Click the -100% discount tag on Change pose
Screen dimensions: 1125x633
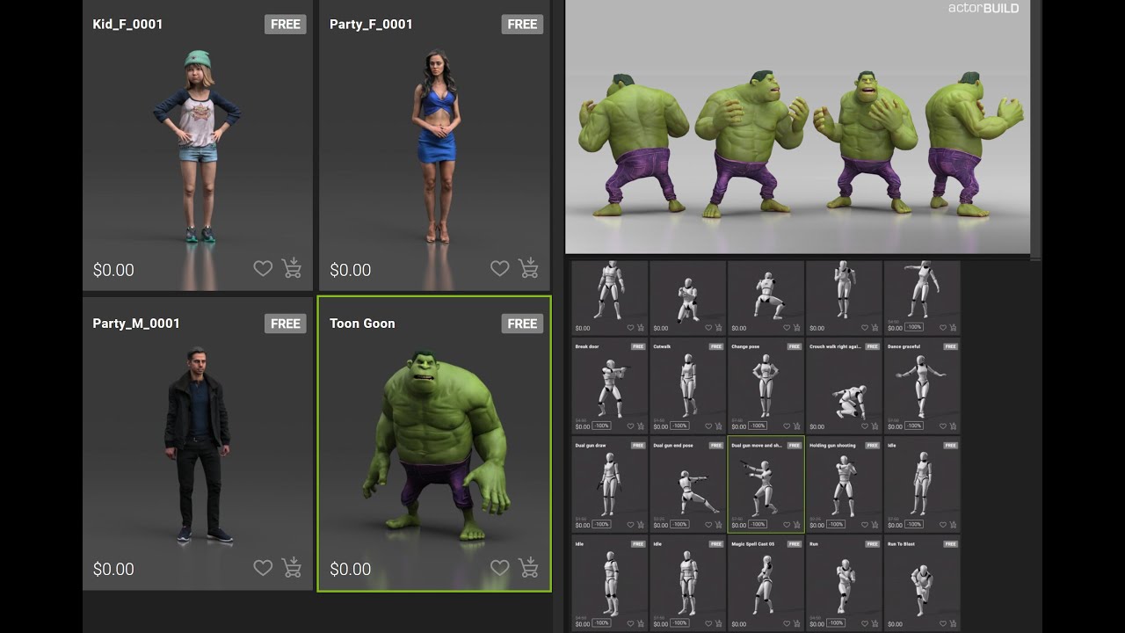pos(758,426)
